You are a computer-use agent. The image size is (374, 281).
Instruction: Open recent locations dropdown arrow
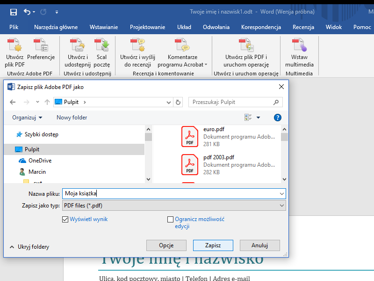(x=37, y=102)
